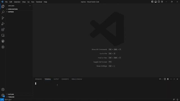Focus the terminal input area
180x101 pixels.
point(106,89)
